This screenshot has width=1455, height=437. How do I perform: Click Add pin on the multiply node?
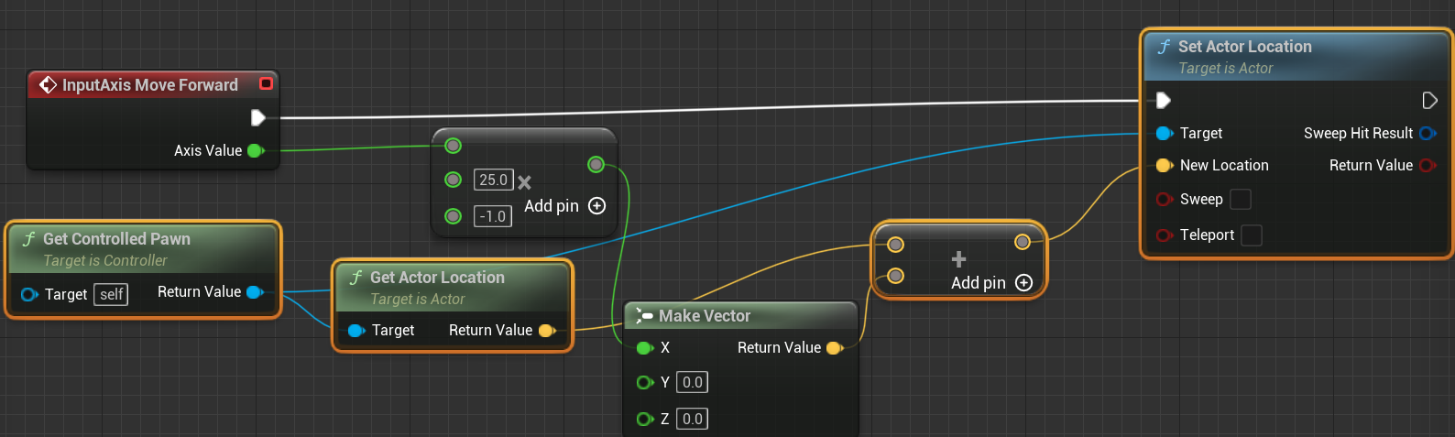564,206
